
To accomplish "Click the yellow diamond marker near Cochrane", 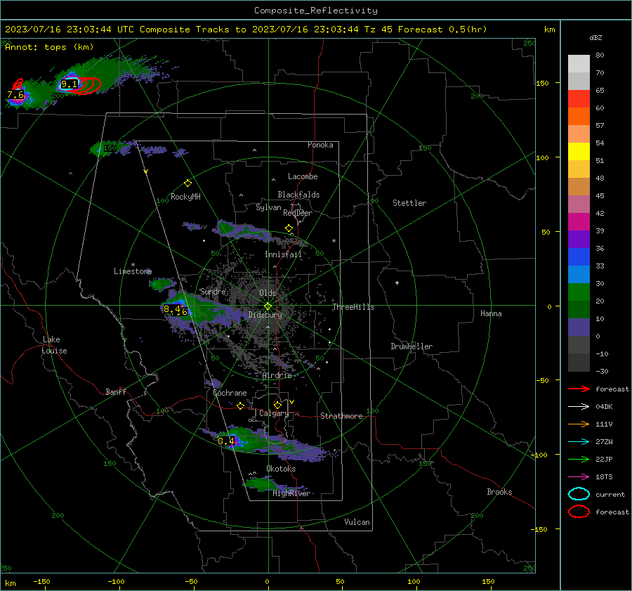I will [241, 406].
